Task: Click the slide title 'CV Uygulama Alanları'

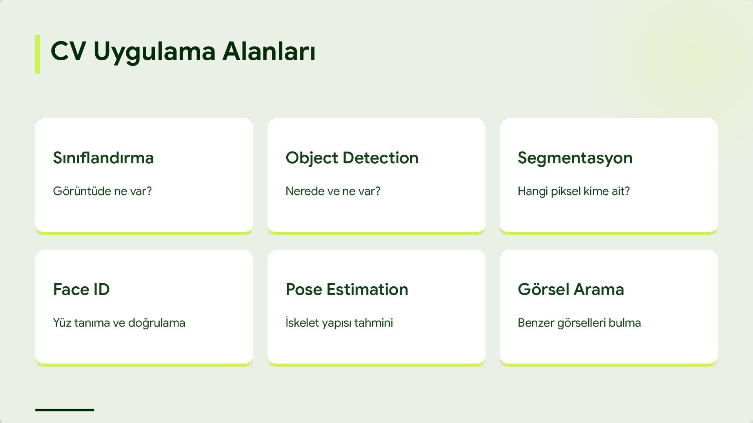Action: point(183,52)
